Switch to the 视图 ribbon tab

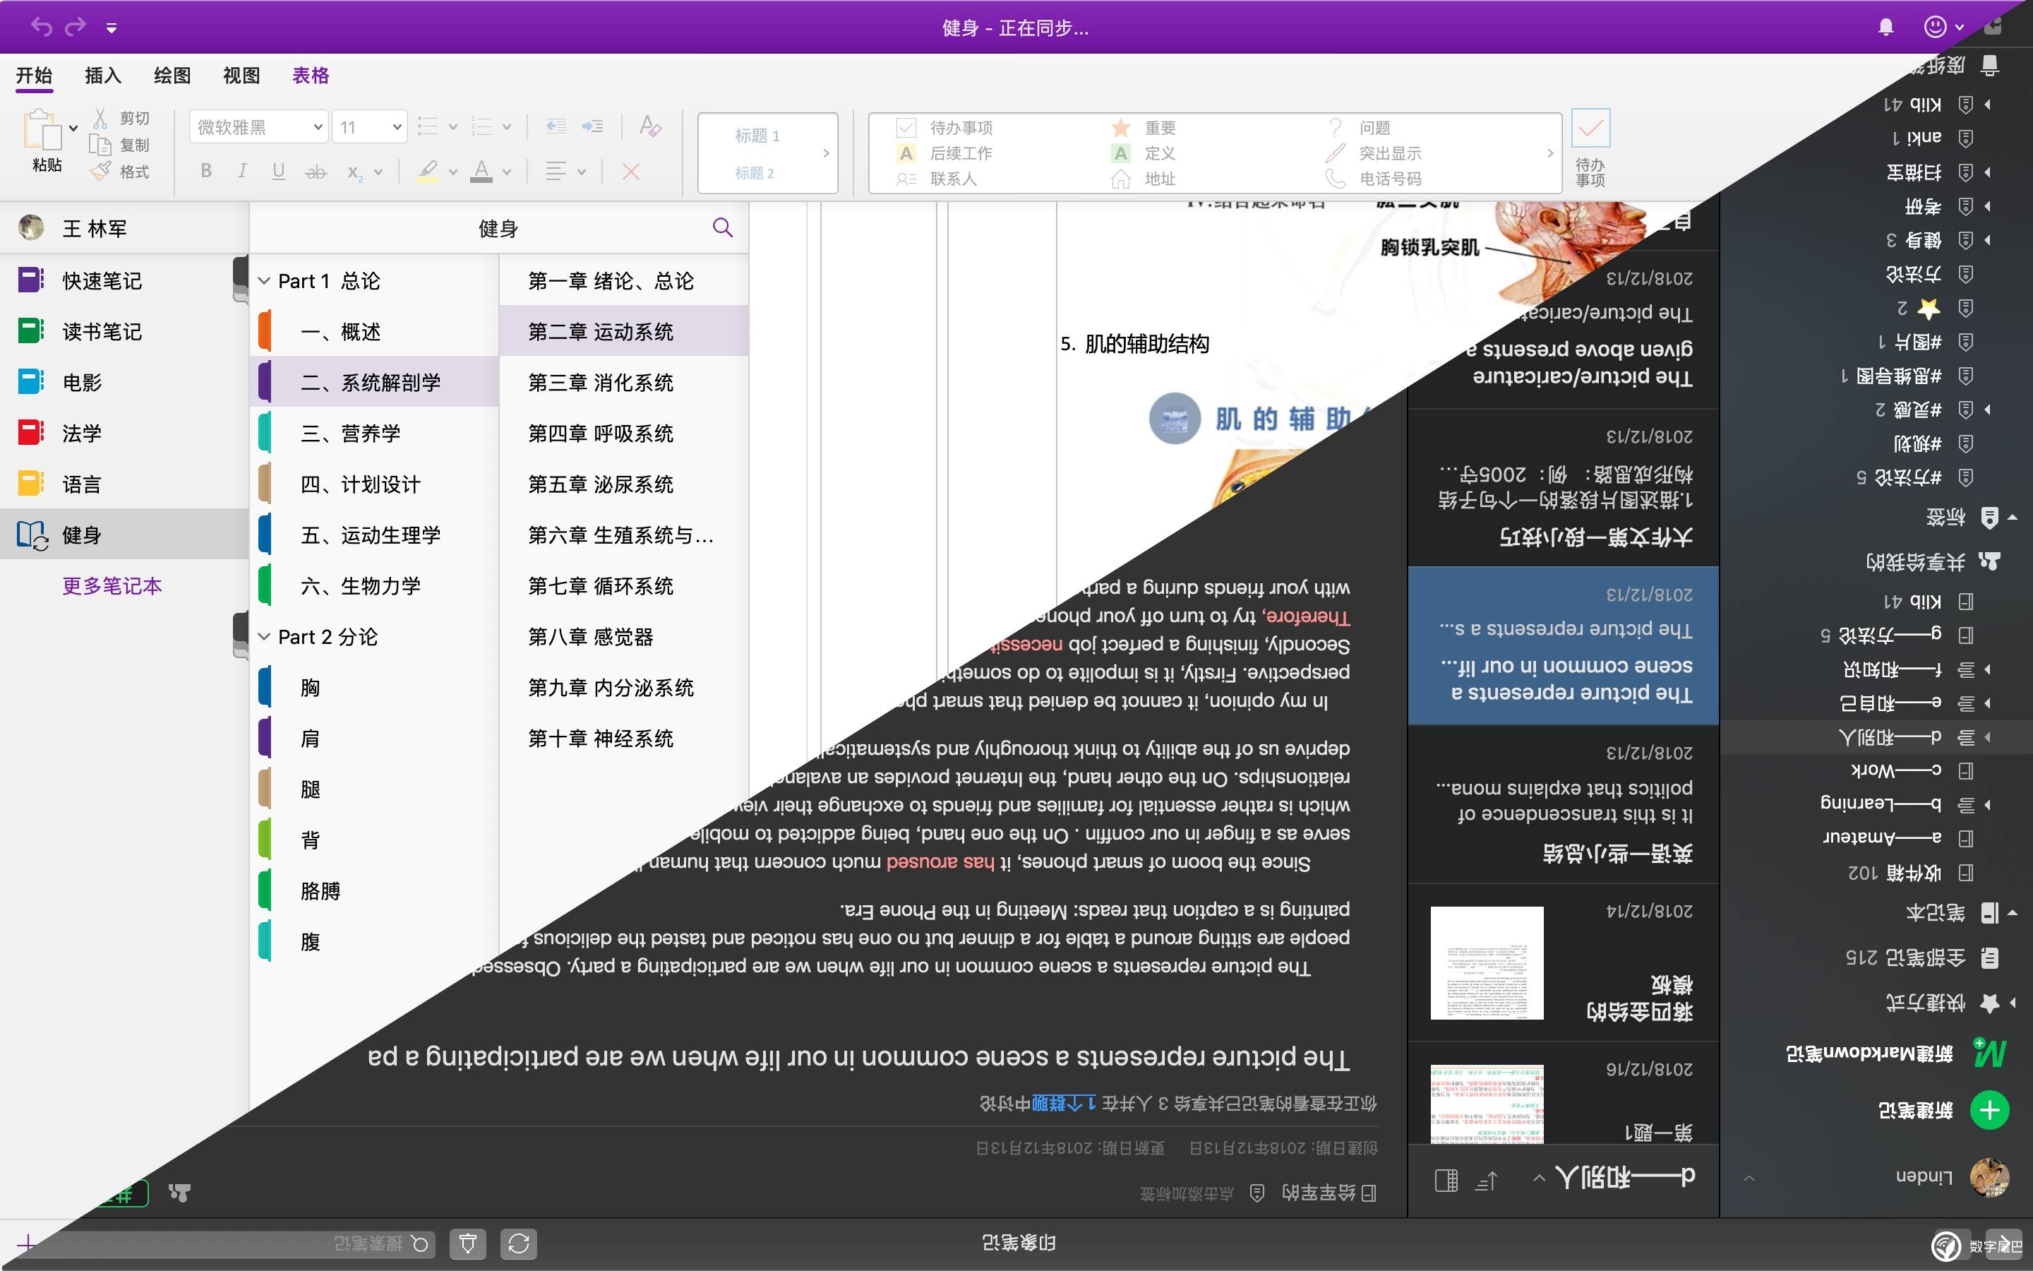click(241, 76)
